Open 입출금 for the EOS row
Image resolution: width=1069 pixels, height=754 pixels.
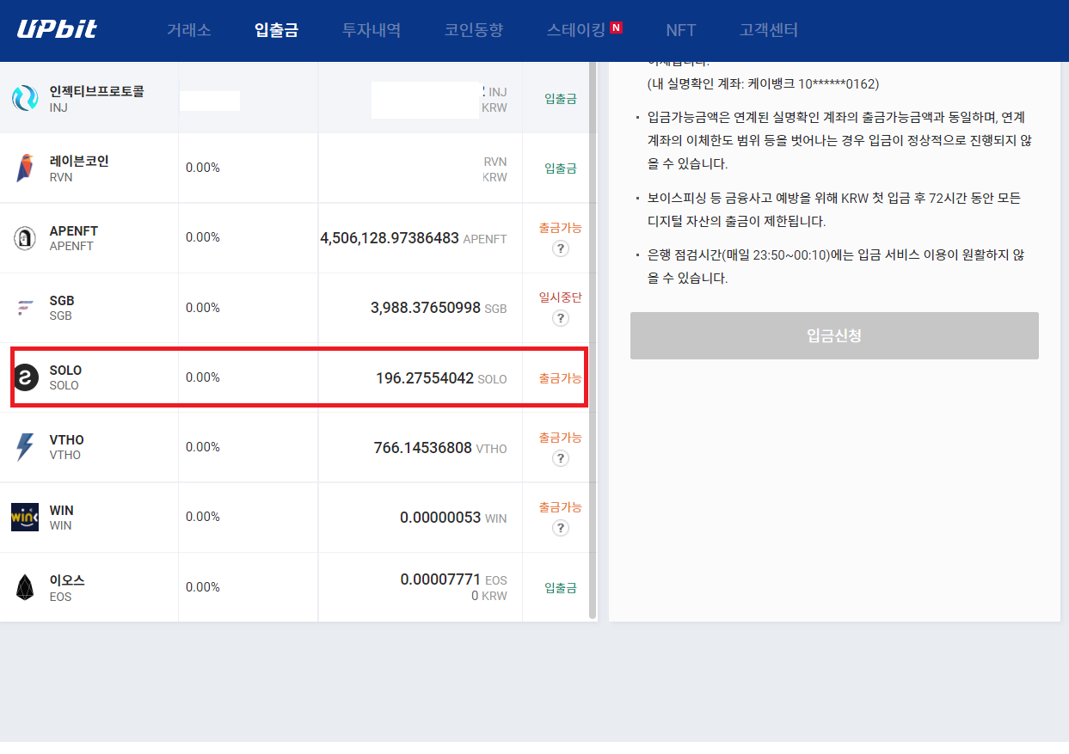pyautogui.click(x=560, y=588)
